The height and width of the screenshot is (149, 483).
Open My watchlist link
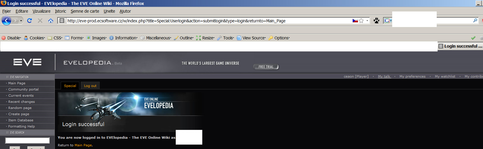[445, 76]
